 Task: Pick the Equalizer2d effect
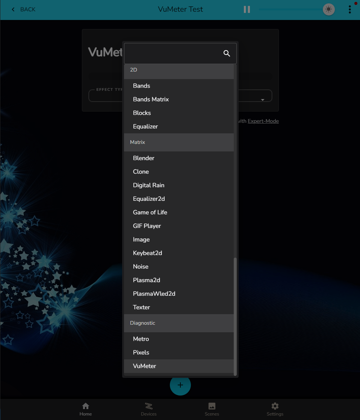point(179,199)
